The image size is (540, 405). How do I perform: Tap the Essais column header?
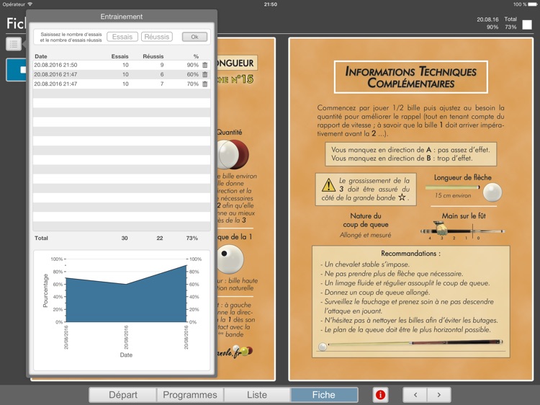120,56
